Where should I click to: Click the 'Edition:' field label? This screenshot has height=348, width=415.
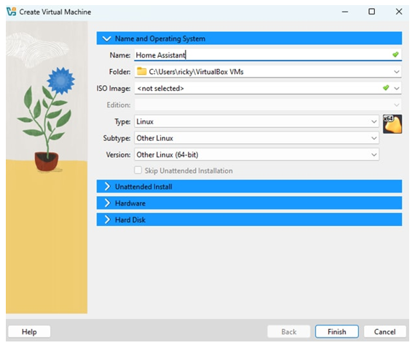pyautogui.click(x=119, y=105)
